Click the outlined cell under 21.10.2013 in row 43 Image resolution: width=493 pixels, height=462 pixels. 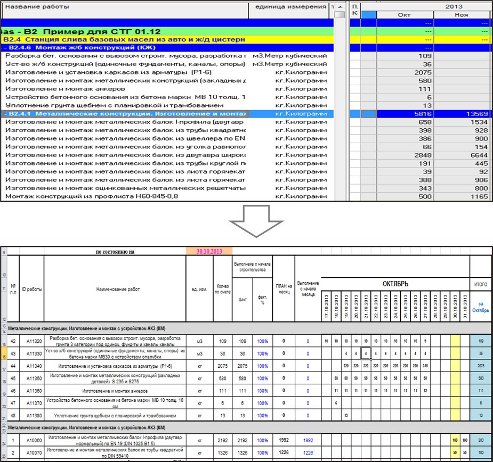pos(366,353)
